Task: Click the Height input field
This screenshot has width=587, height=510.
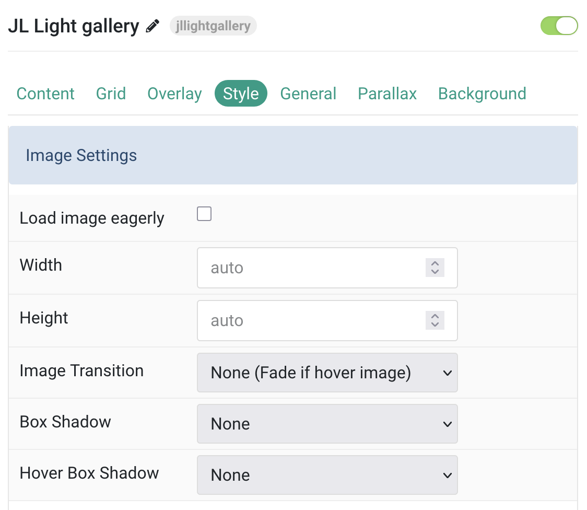Action: click(327, 320)
